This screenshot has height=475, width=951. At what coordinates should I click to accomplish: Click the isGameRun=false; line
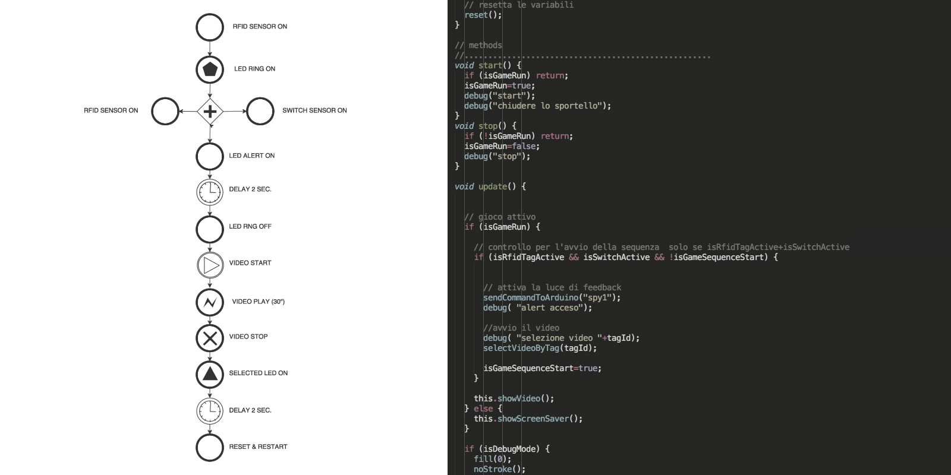502,146
